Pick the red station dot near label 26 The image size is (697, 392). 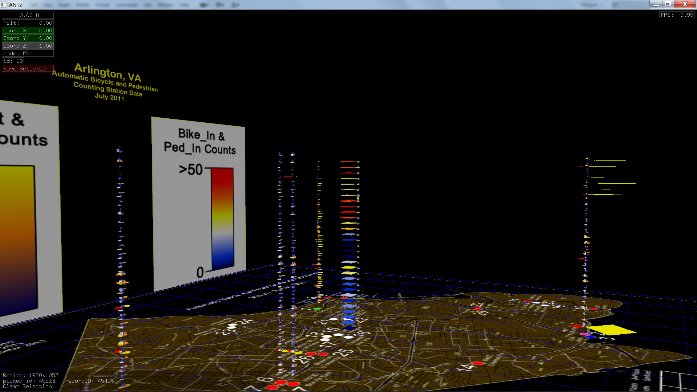click(311, 354)
